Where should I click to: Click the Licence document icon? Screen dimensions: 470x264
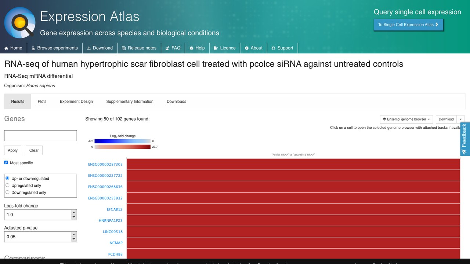point(216,48)
